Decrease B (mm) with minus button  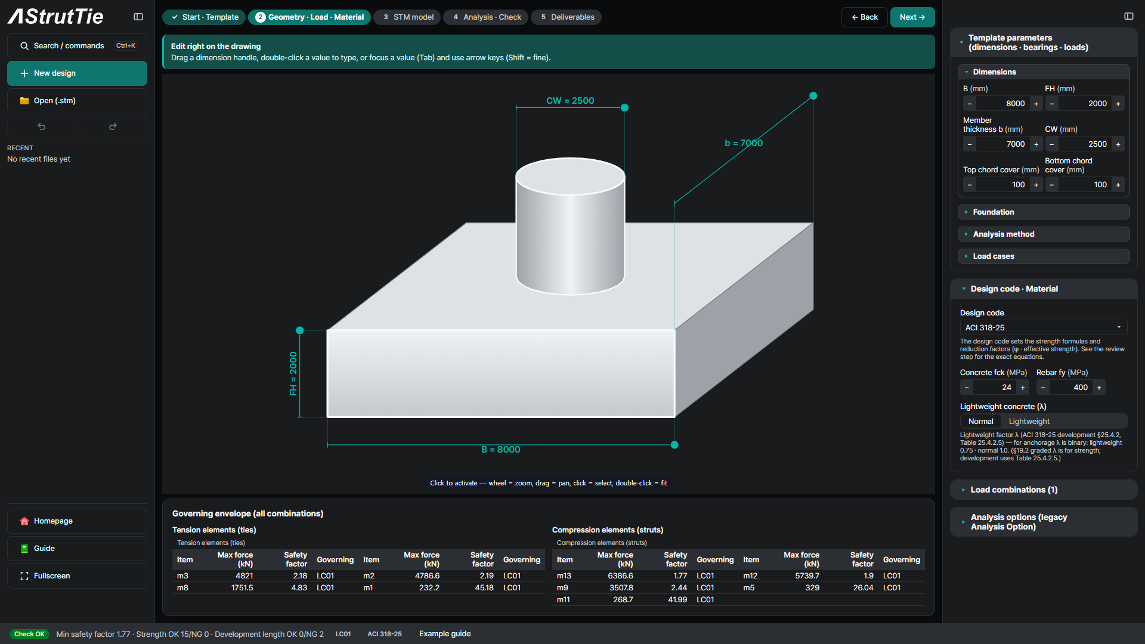(x=970, y=104)
